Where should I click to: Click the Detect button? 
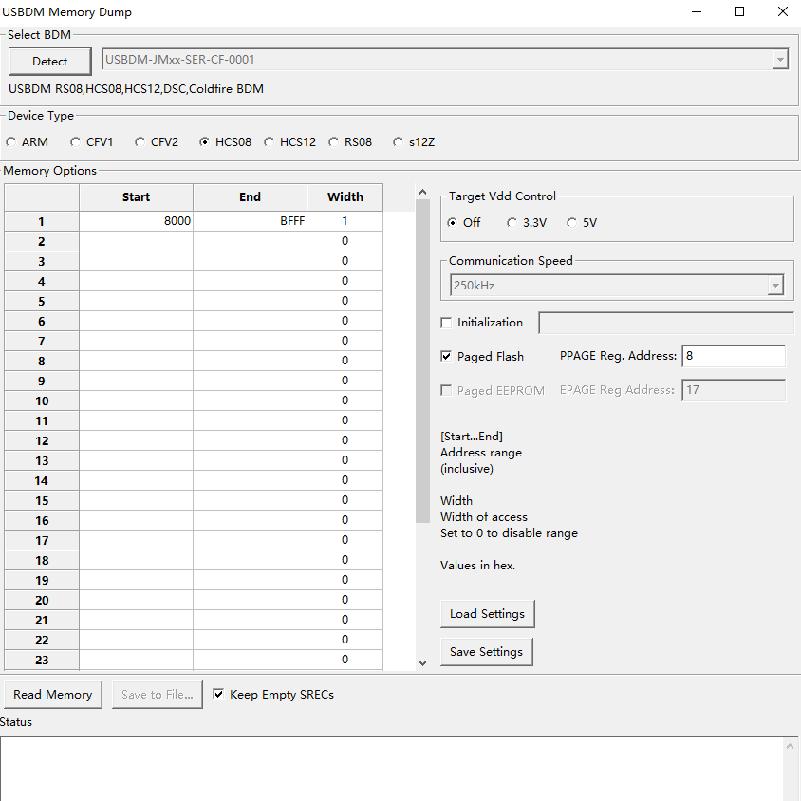click(49, 61)
